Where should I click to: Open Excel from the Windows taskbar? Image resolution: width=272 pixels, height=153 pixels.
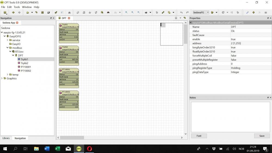(x=57, y=149)
